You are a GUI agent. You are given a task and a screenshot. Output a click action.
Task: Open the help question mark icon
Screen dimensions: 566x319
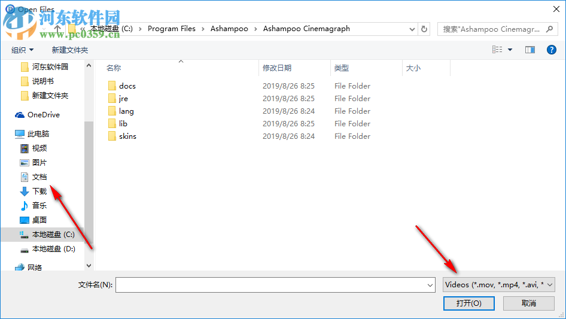pos(551,50)
